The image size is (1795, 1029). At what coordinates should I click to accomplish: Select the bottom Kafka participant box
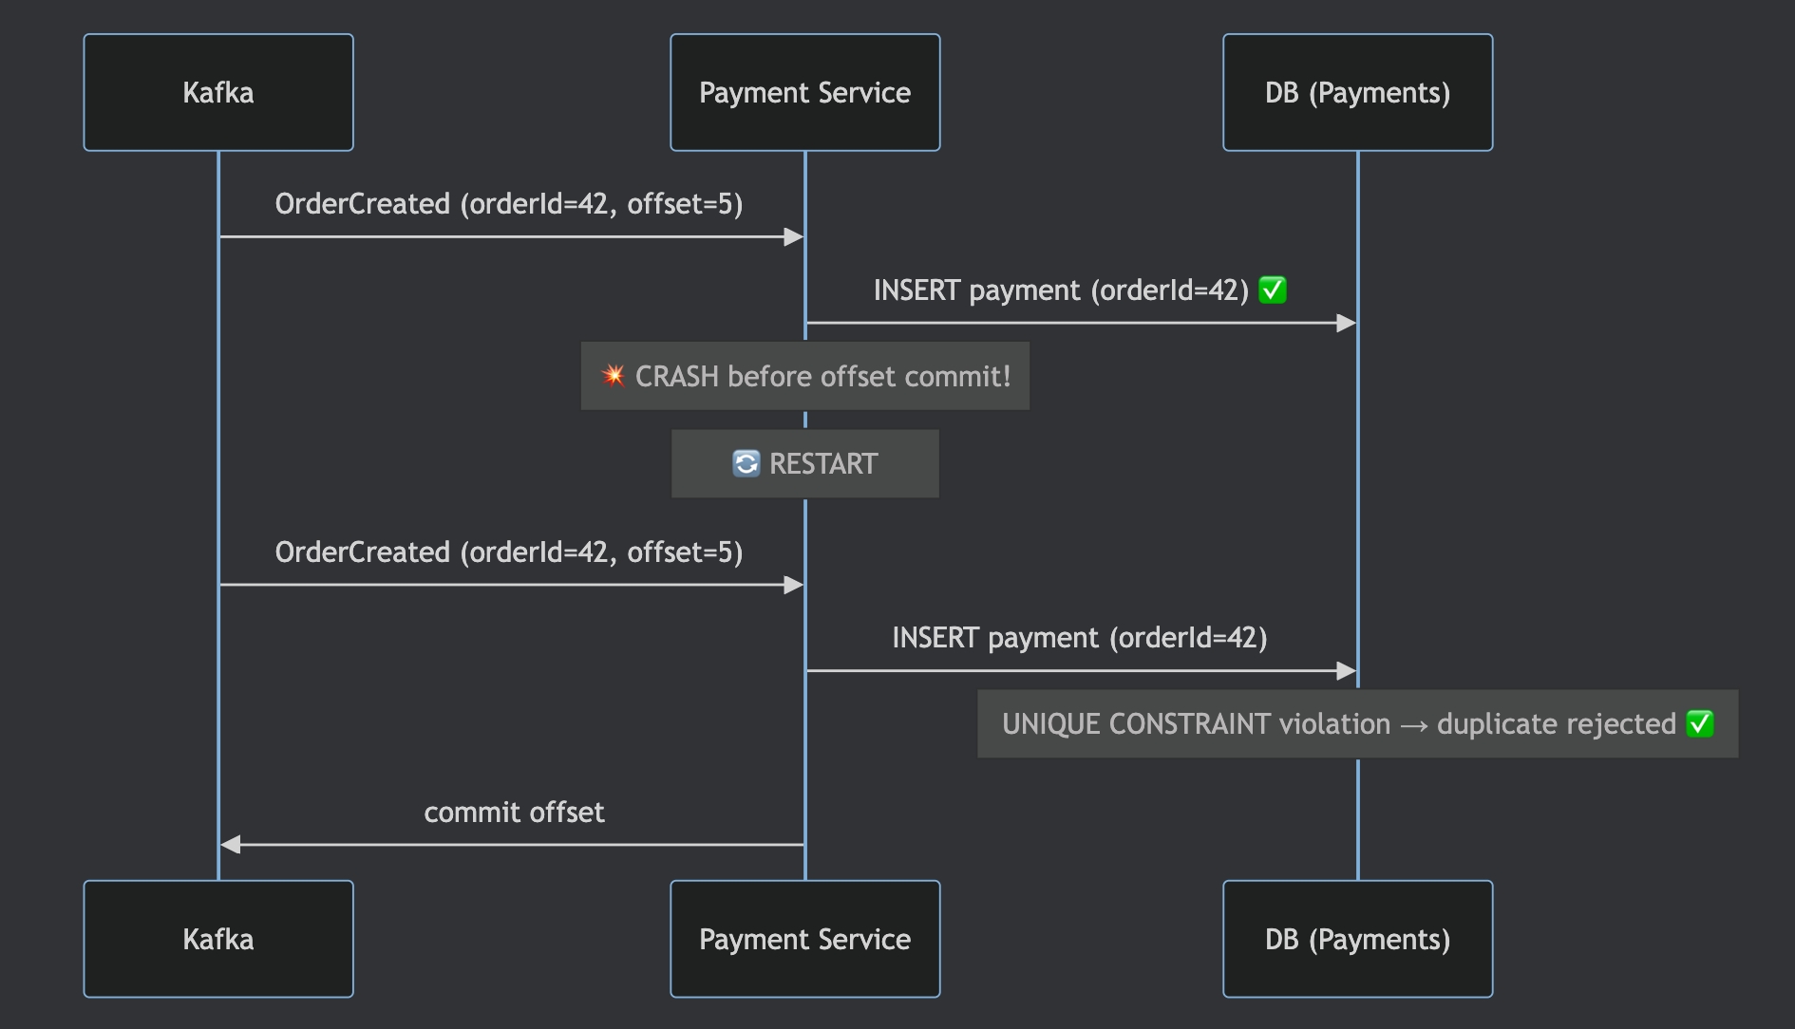tap(218, 939)
